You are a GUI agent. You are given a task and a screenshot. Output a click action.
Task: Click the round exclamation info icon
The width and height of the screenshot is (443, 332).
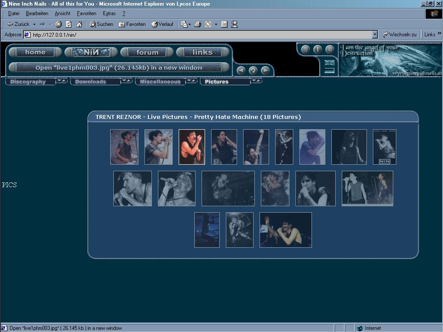[318, 49]
